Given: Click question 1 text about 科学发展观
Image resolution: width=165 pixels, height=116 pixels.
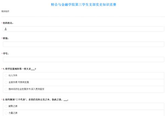Looking at the screenshot, I should click(x=20, y=69).
